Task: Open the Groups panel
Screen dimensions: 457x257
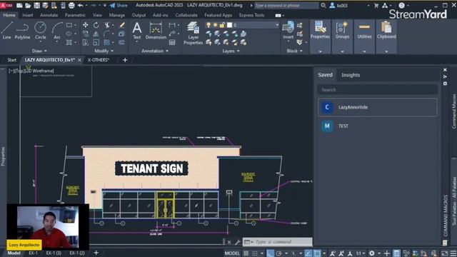Action: pos(342,30)
